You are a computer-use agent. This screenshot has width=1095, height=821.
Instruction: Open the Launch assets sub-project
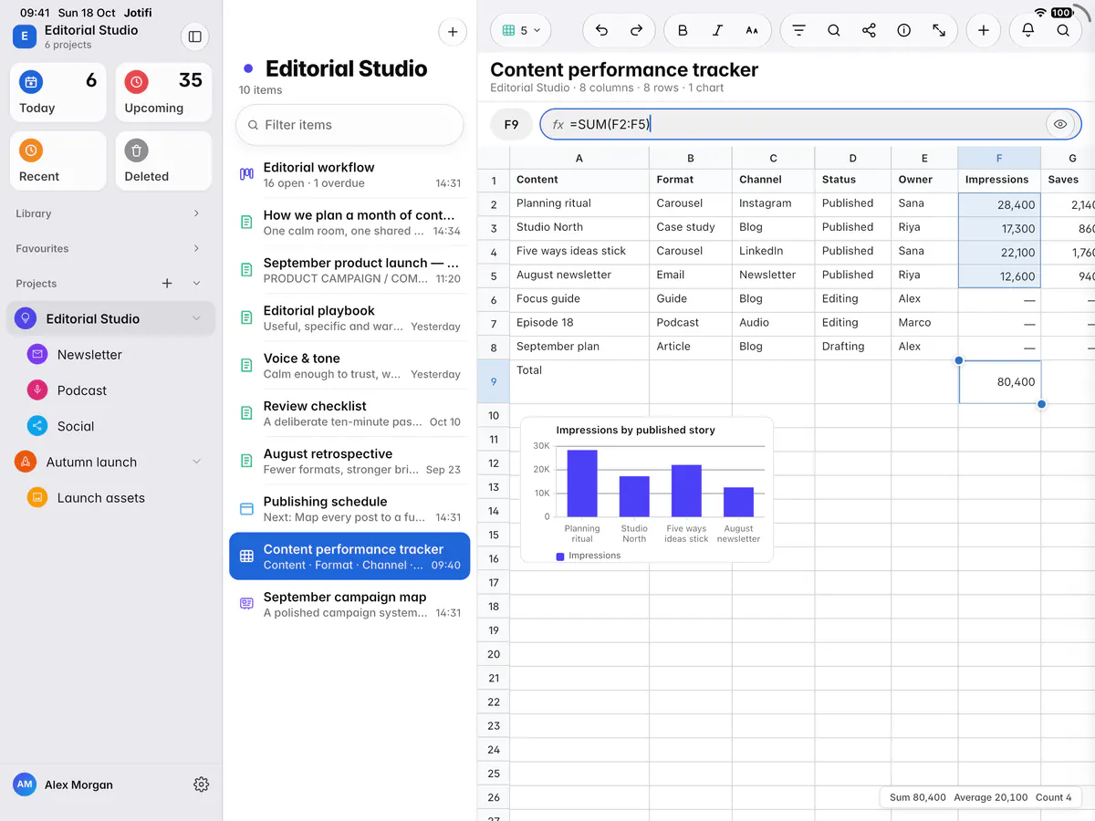[109, 498]
